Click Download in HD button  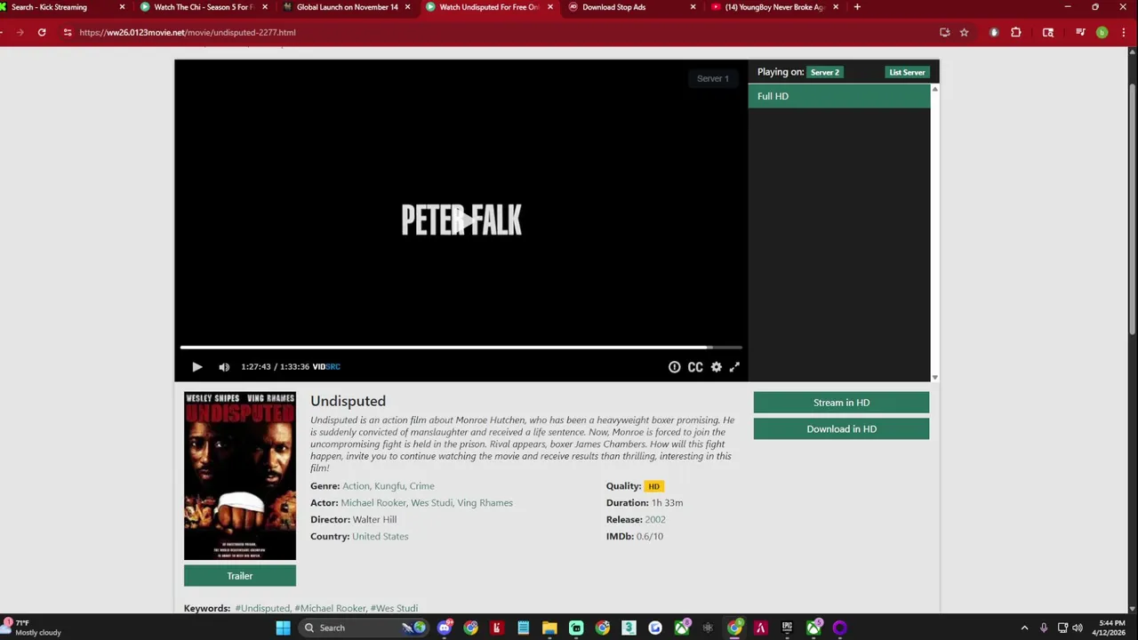(x=841, y=428)
